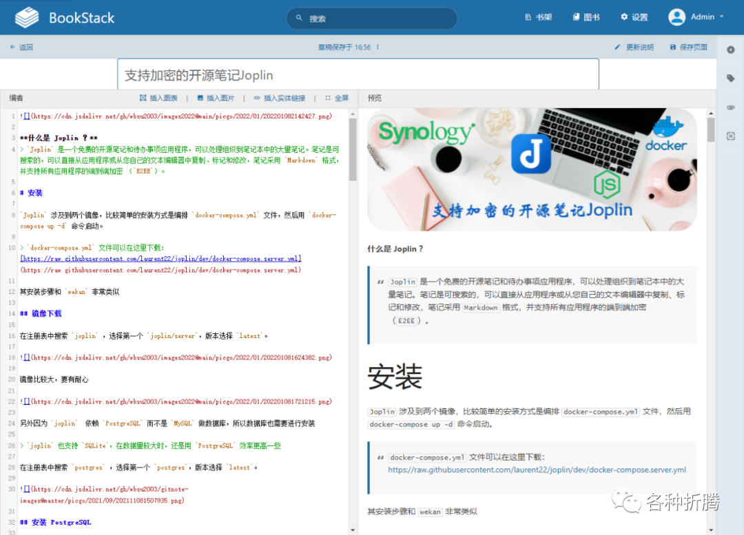Click the preview pane scrollbar thumb
The height and width of the screenshot is (535, 744).
pos(711,129)
